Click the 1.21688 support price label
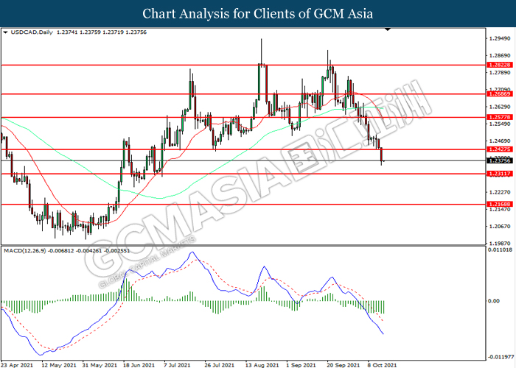 click(x=499, y=204)
